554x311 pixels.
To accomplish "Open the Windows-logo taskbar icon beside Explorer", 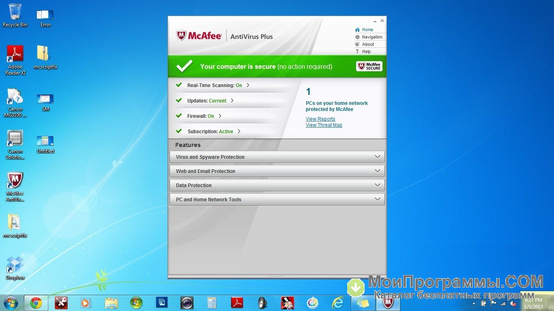I will [x=136, y=302].
